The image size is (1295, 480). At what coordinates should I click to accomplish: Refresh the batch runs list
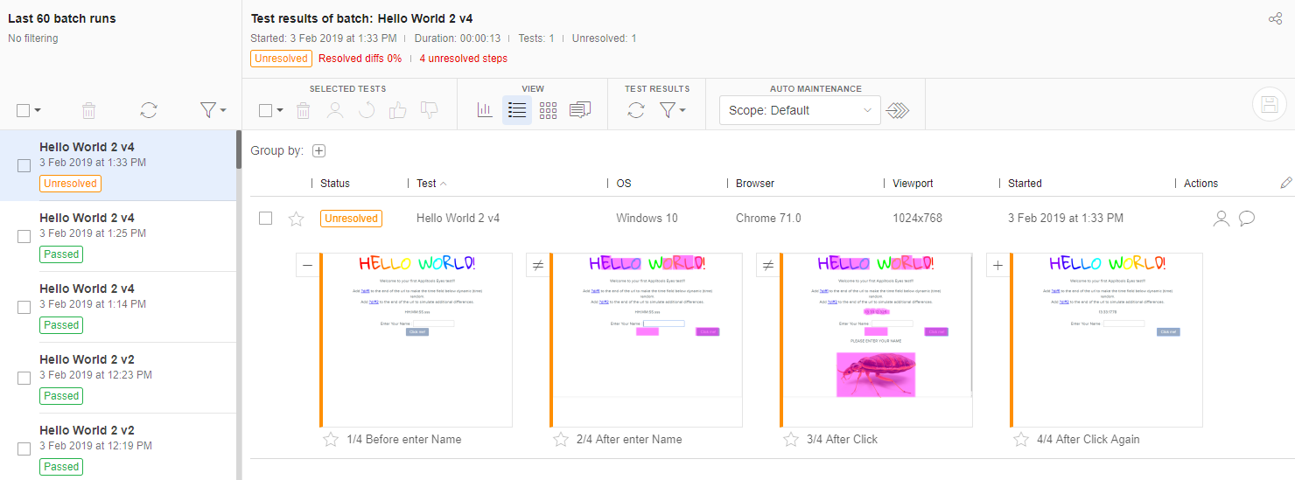coord(149,110)
